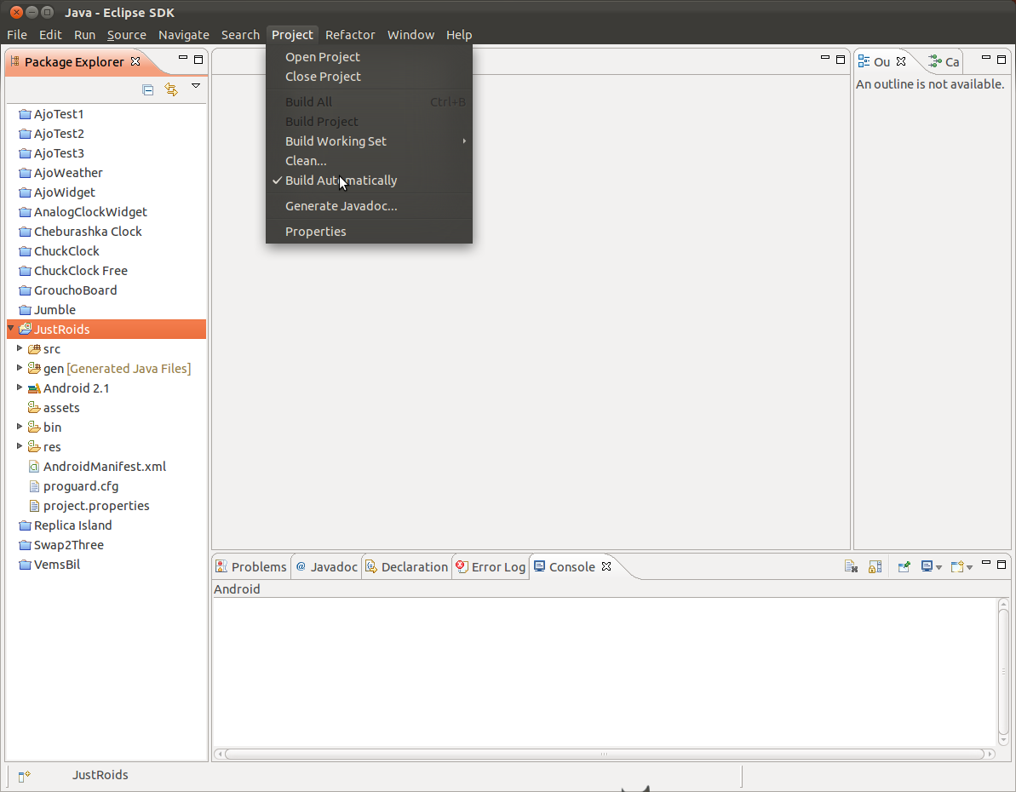The image size is (1016, 792).
Task: Click Clear Console icon
Action: 852,566
